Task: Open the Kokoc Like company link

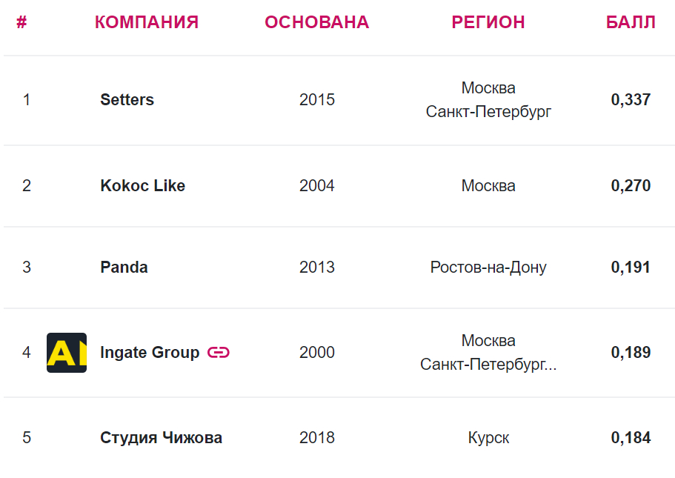Action: 142,186
